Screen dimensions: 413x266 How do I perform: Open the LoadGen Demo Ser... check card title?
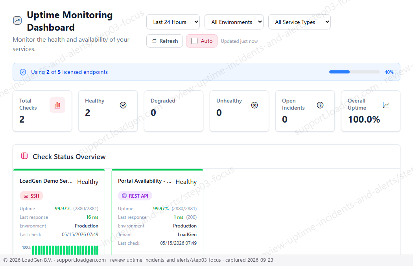click(46, 181)
